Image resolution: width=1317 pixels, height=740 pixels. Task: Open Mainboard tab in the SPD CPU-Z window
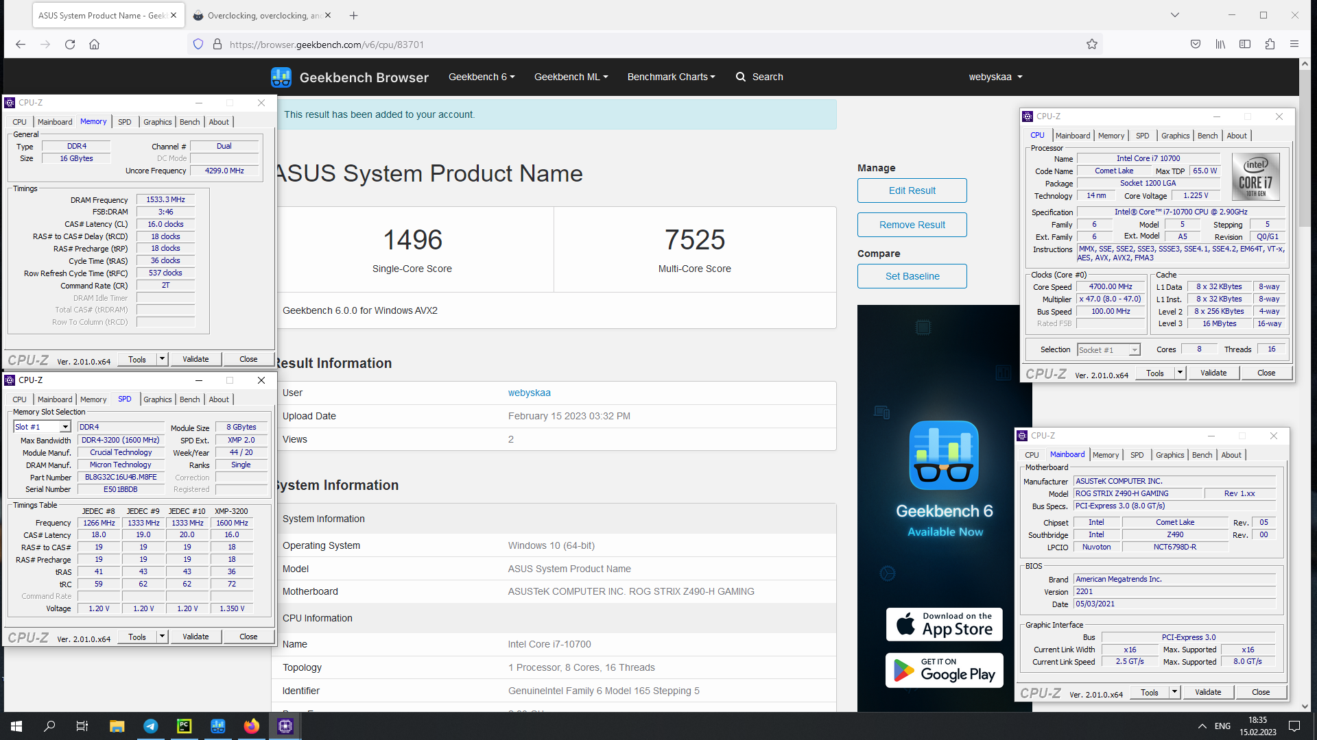click(x=55, y=399)
